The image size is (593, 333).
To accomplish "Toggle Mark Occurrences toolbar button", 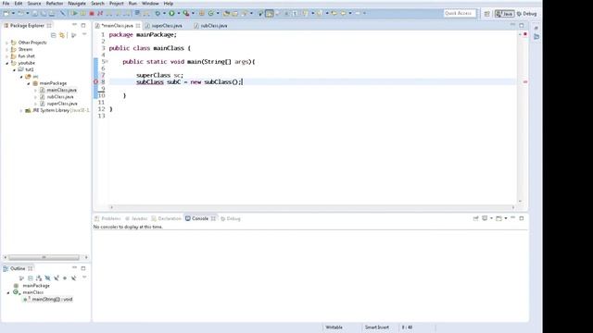I will click(269, 13).
